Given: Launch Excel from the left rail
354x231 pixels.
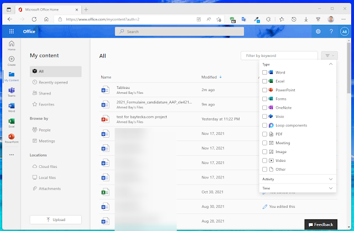Looking at the screenshot, I should point(12,123).
